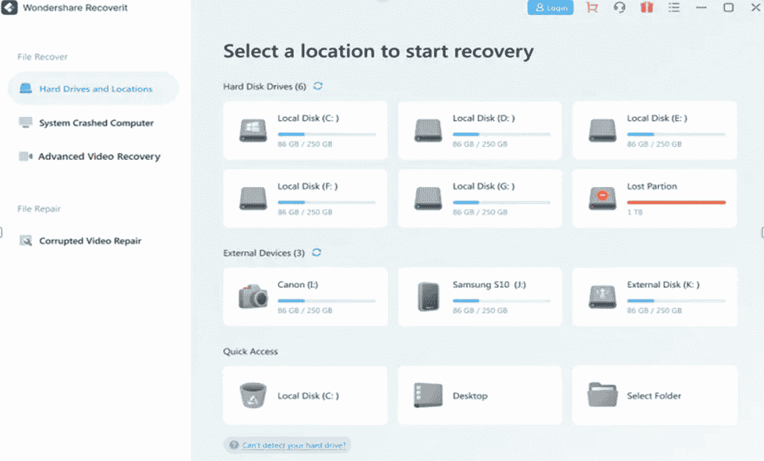764x461 pixels.
Task: Open the list menu icon in the title bar
Action: tap(674, 7)
